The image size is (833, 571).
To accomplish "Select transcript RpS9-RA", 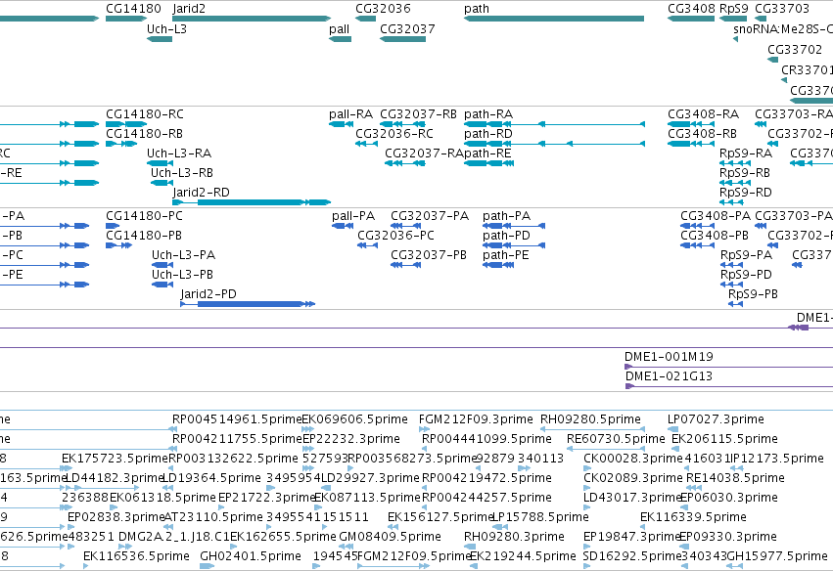I will (x=735, y=163).
